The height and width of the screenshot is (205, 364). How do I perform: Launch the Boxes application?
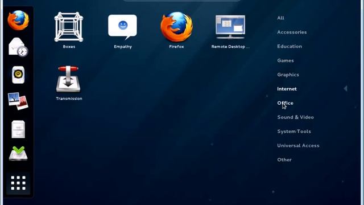pos(69,30)
